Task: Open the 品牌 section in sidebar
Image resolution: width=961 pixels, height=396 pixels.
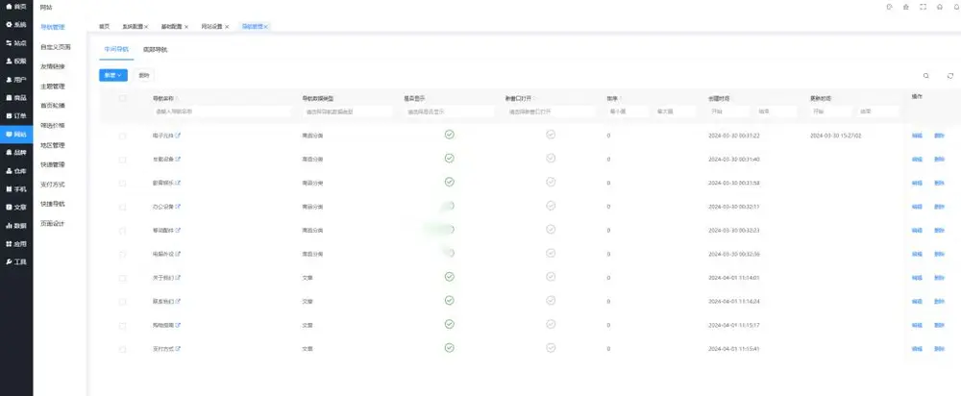Action: tap(16, 152)
